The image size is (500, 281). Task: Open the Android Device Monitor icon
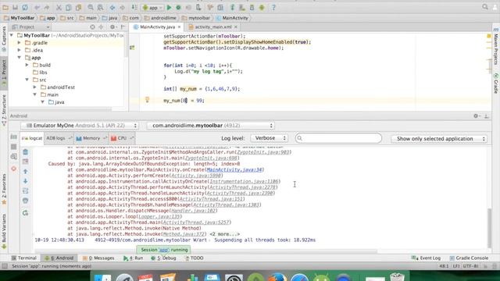point(262,7)
